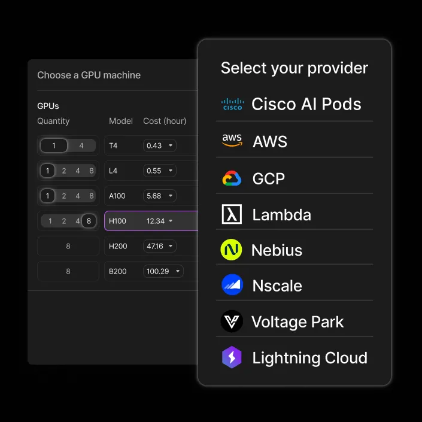
Task: Open A100 cost dropdown 5.68
Action: [x=160, y=196]
